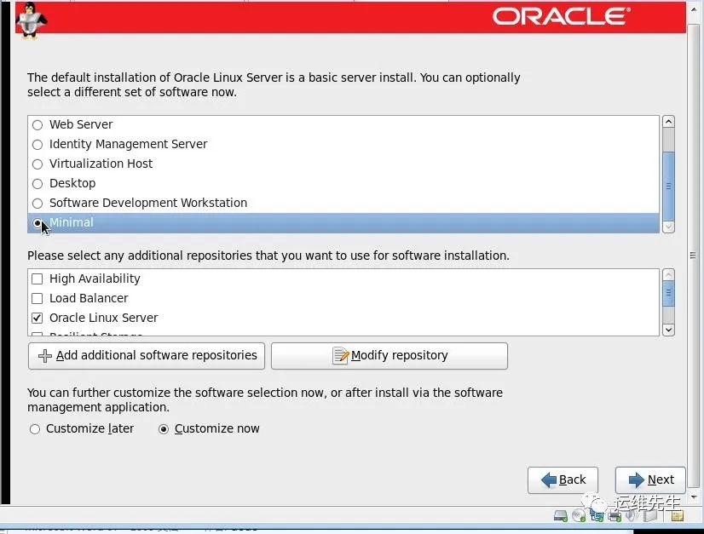The image size is (704, 534).
Task: Select the Minimal install radio button
Action: pyautogui.click(x=38, y=223)
